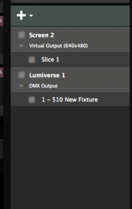Click the Virtual Output (640x480) label
The height and width of the screenshot is (209, 132).
click(x=58, y=46)
